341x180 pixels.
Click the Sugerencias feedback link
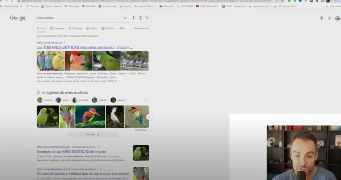(141, 130)
